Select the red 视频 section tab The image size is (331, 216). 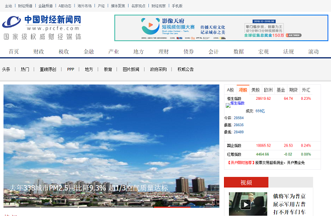(246, 182)
